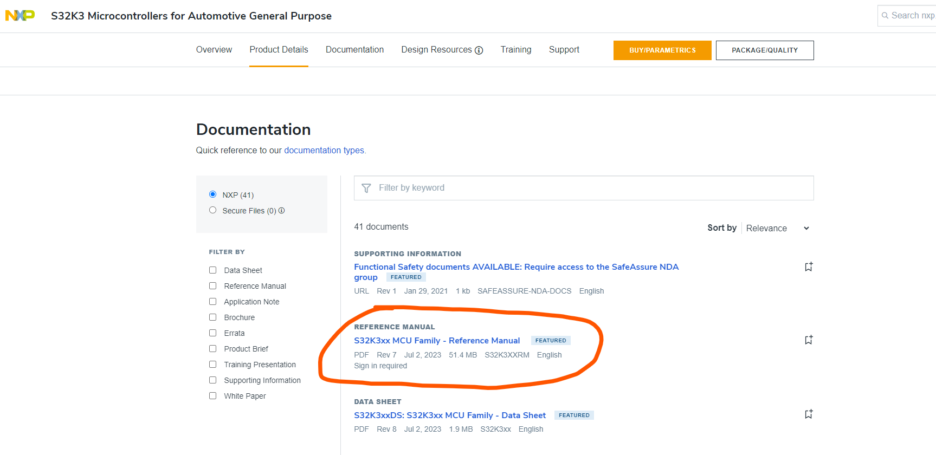The height and width of the screenshot is (455, 936).
Task: Open the Sort by Relevance dropdown
Action: point(777,229)
